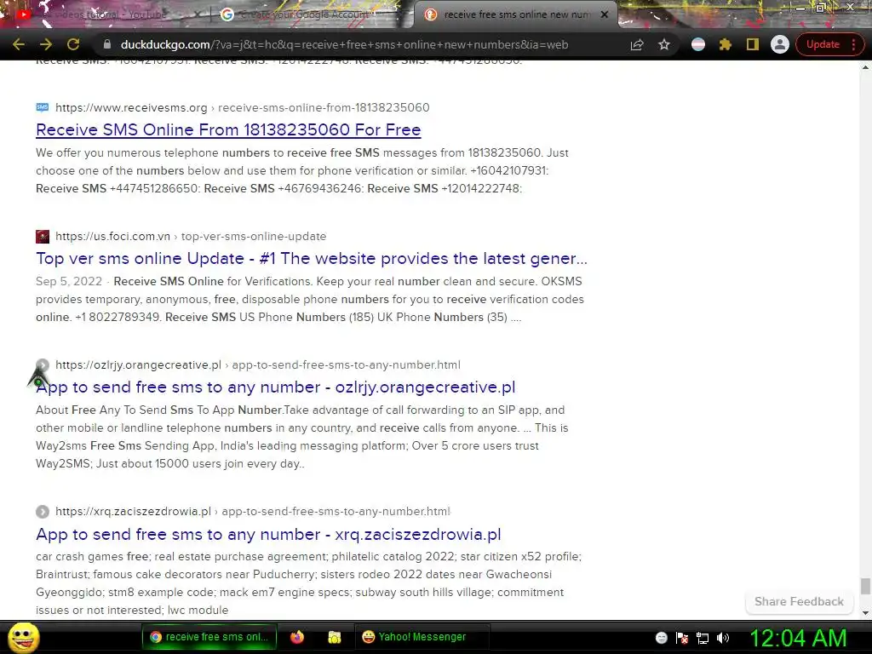Click the Share Feedback button
This screenshot has width=872, height=654.
[x=799, y=602]
